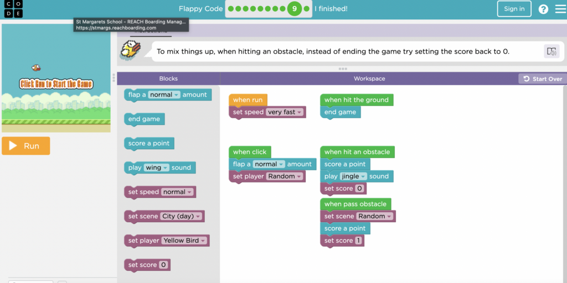Viewport: 567px width, 283px height.
Task: Open the hamburger menu
Action: click(561, 9)
